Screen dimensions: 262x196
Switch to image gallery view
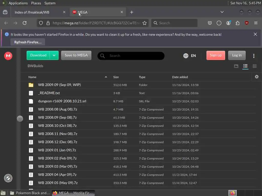(x=236, y=66)
